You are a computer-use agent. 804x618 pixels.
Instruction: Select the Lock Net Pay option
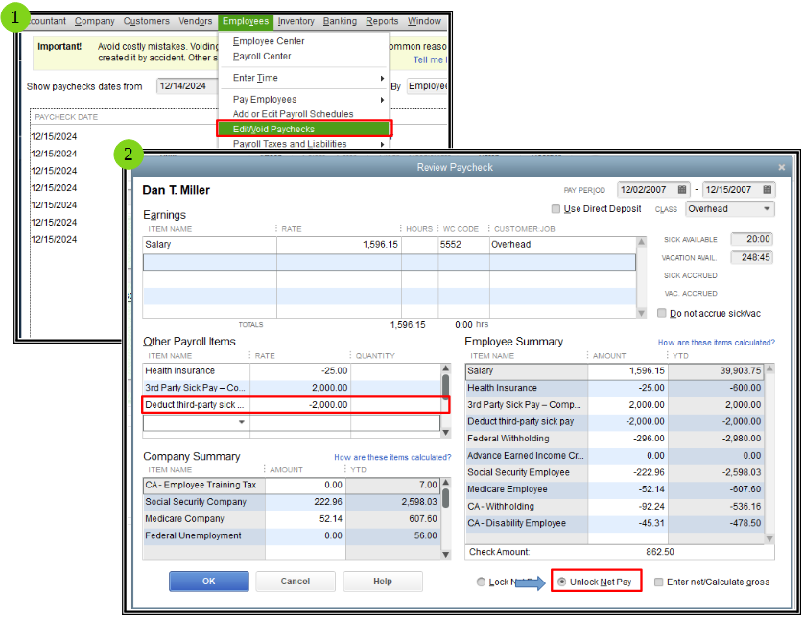click(481, 582)
